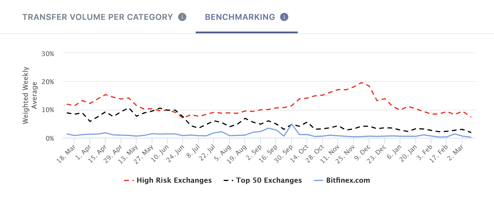This screenshot has height=209, width=494.
Task: Click the 20% y-axis label
Action: [x=48, y=82]
